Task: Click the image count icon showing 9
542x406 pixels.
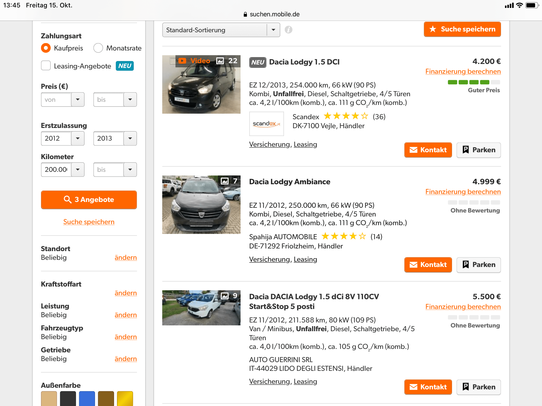Action: [x=225, y=296]
